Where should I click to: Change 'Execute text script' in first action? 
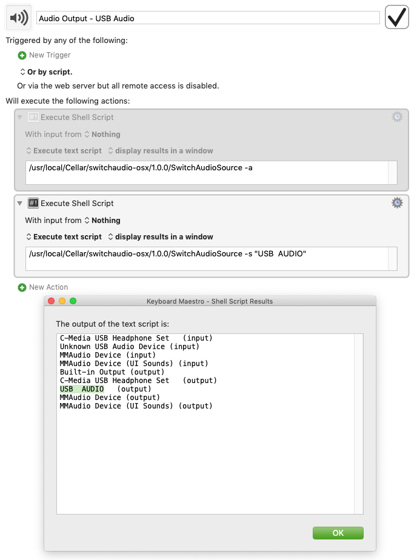pos(64,151)
